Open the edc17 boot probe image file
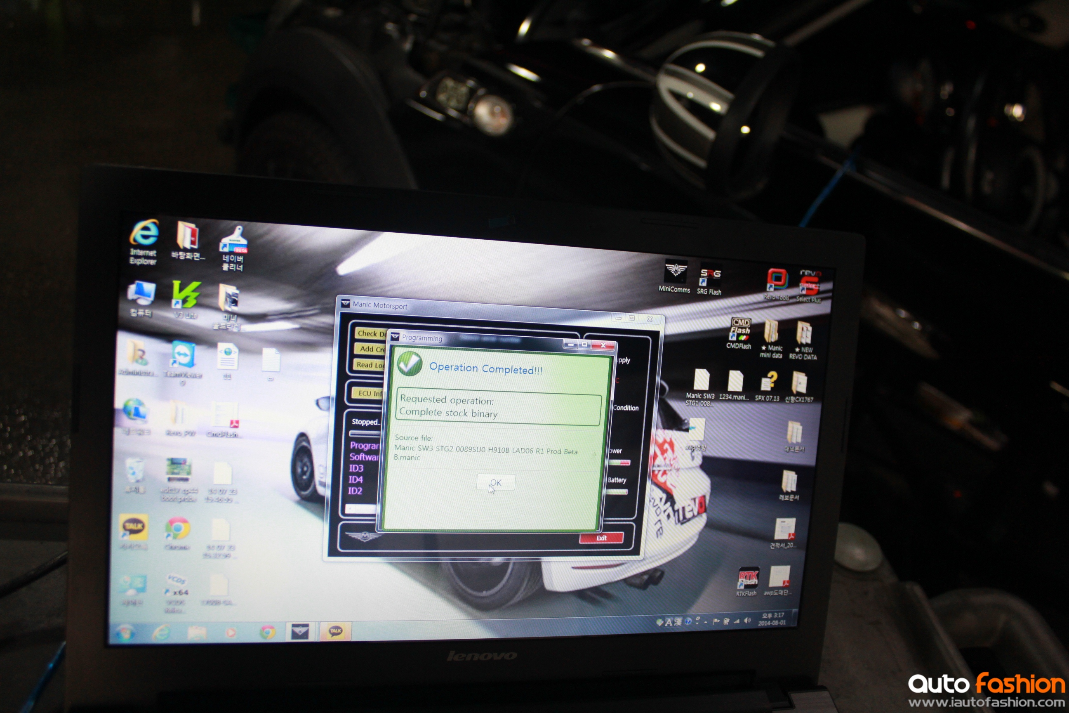Screen dimensions: 1069x713 tap(179, 480)
